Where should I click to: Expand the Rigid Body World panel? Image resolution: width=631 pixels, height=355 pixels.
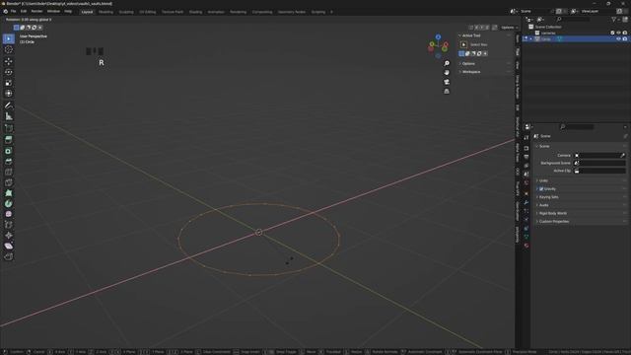(x=581, y=213)
